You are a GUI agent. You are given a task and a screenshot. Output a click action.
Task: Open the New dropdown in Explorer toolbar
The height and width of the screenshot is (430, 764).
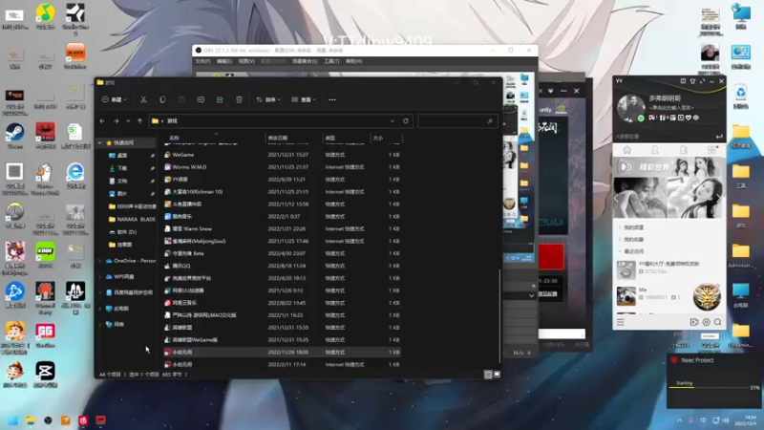point(114,99)
